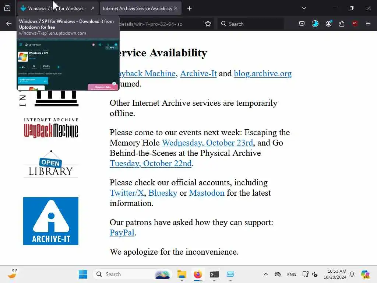Go back using the back arrow
Image resolution: width=377 pixels, height=283 pixels.
tap(9, 24)
